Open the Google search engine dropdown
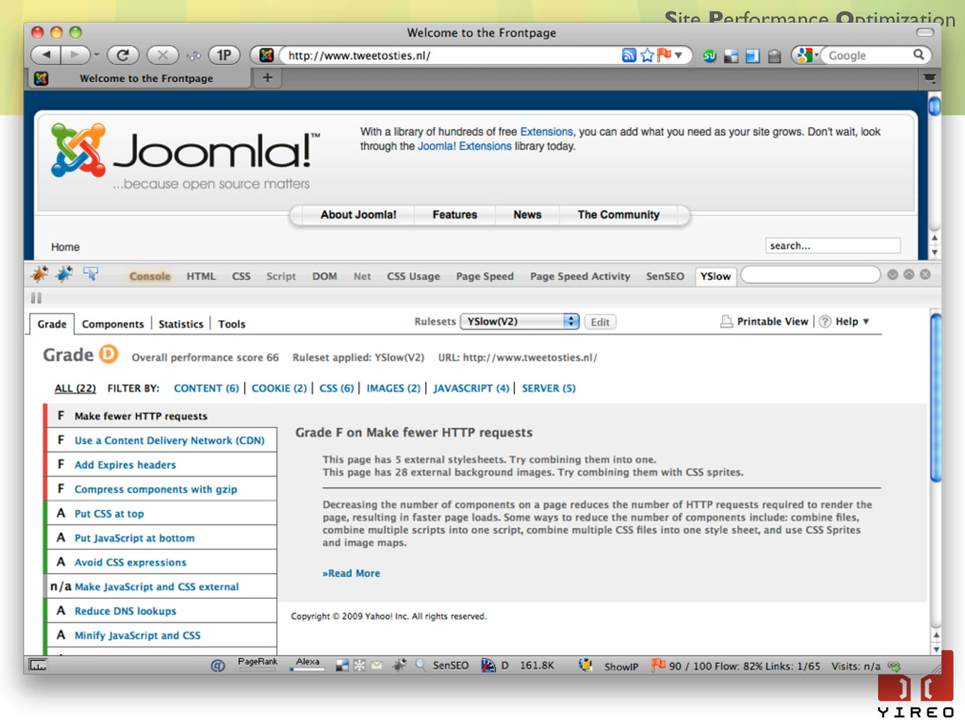 [806, 56]
